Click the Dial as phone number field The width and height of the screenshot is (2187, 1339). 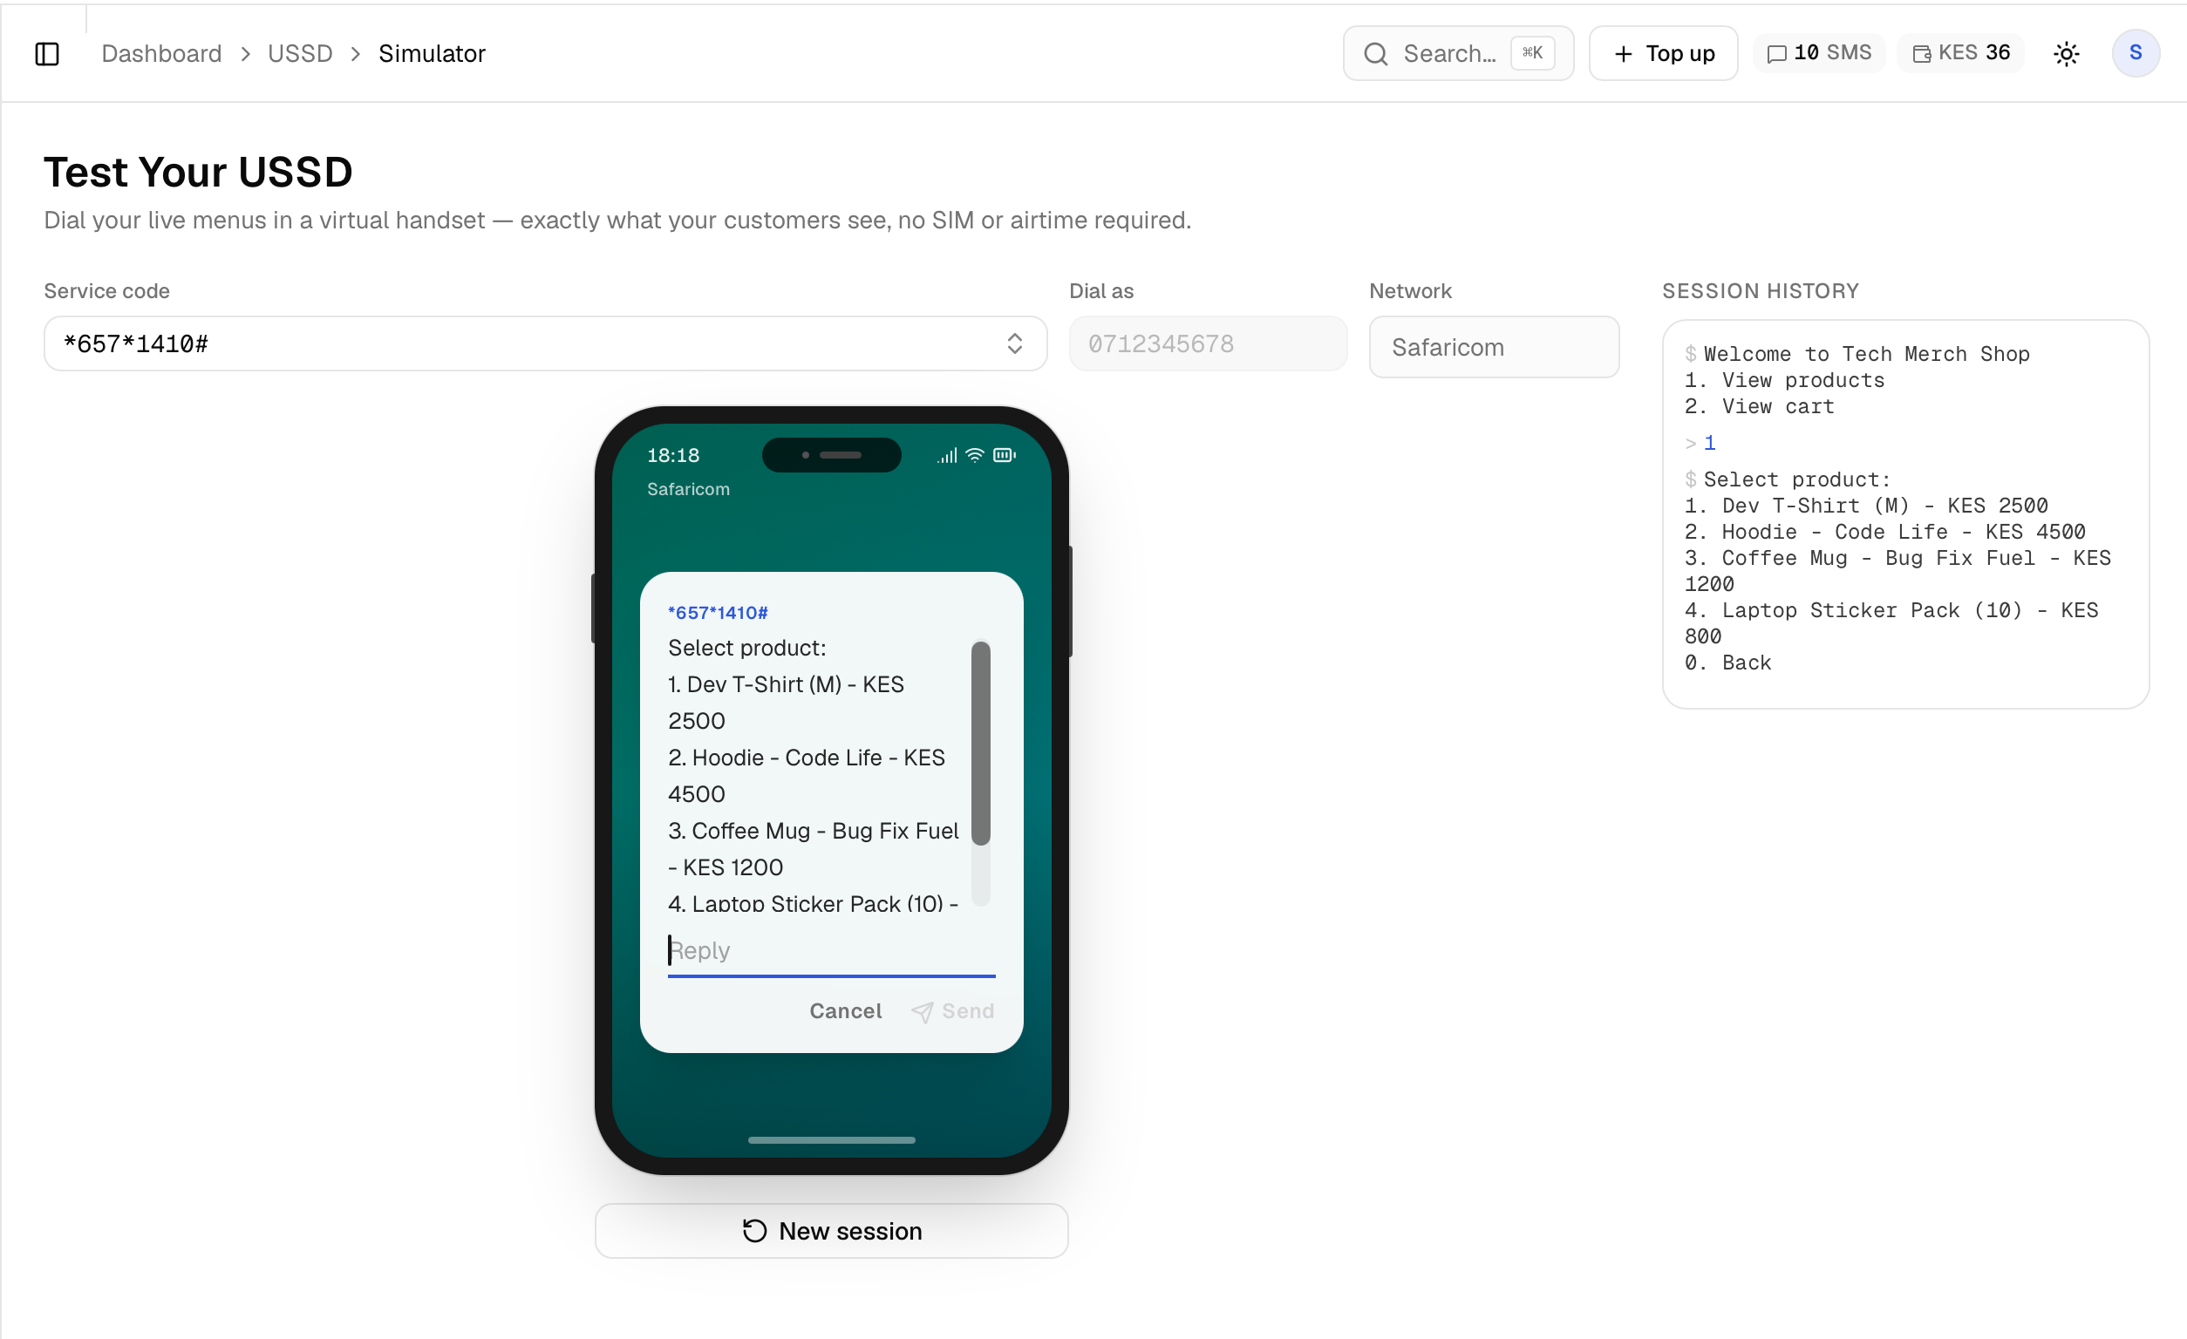pos(1207,343)
